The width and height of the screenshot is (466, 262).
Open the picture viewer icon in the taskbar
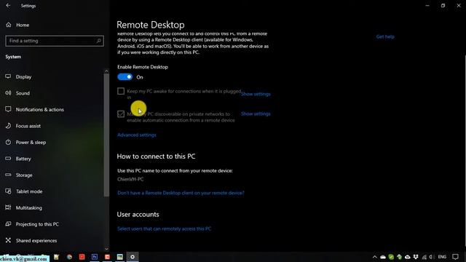(x=119, y=257)
